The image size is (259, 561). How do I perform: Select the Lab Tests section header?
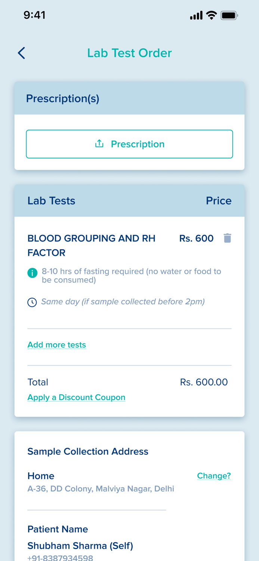tap(51, 200)
